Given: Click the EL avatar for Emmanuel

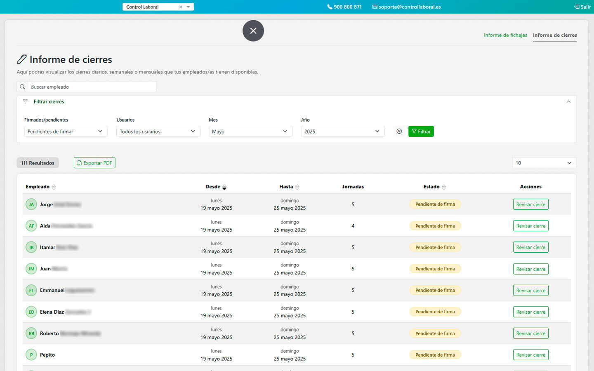Looking at the screenshot, I should (31, 290).
